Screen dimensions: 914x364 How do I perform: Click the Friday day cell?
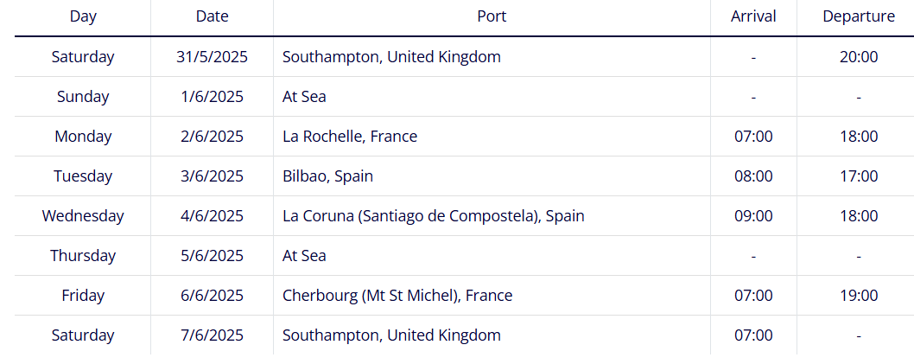pos(83,295)
